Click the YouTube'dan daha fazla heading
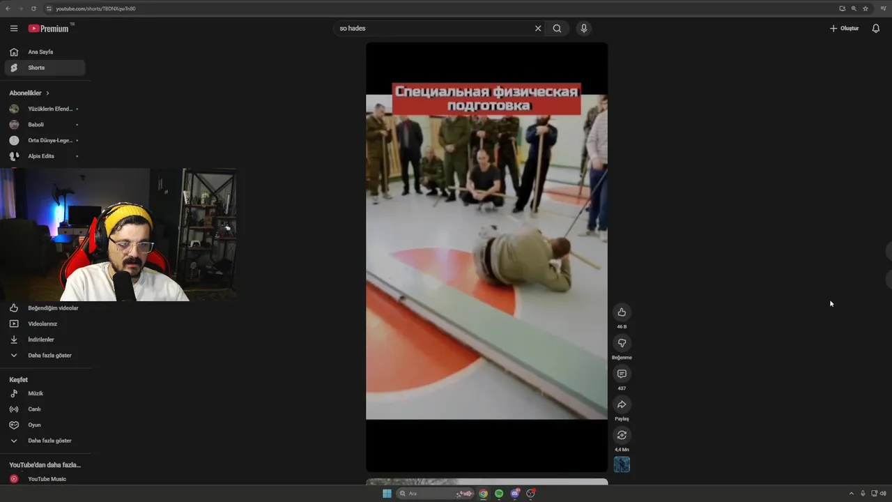This screenshot has width=892, height=502. coord(45,465)
